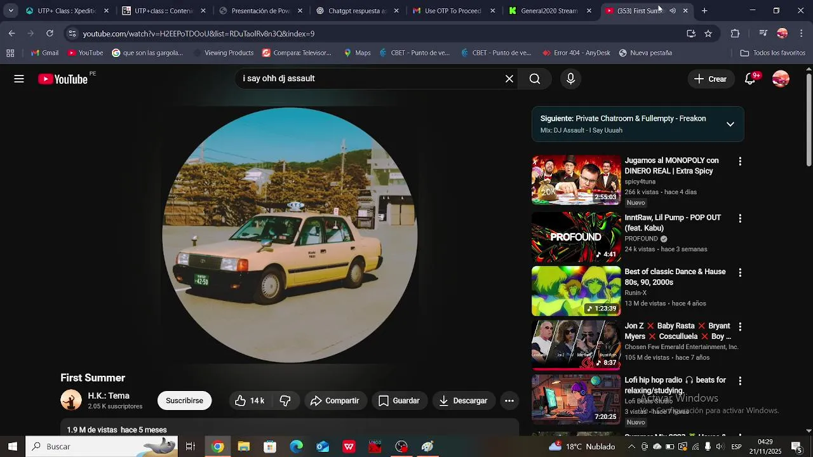Image resolution: width=813 pixels, height=457 pixels.
Task: Subscribe with the Suscribirse button
Action: (184, 401)
